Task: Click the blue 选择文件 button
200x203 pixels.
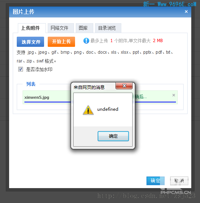Action: 30,42
